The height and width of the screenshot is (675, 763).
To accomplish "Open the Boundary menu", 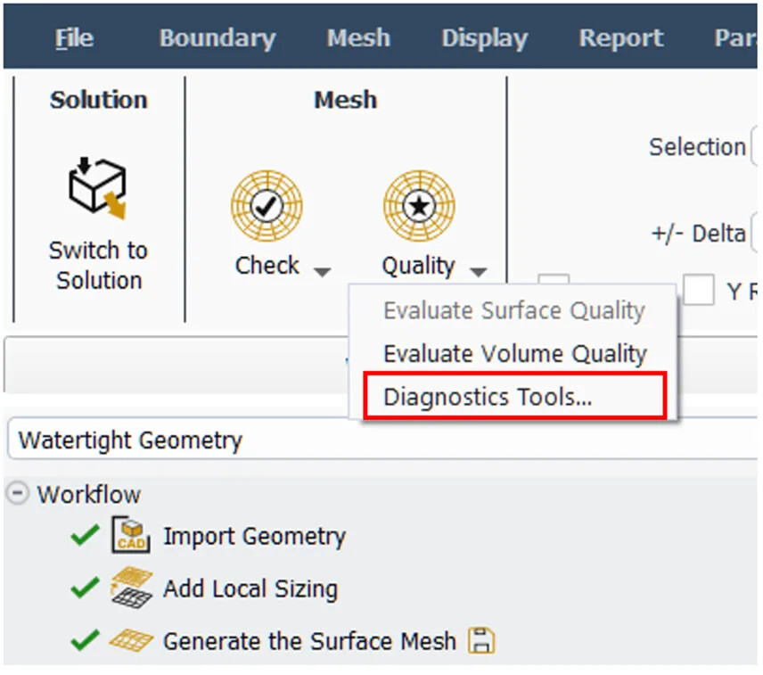I will point(217,38).
